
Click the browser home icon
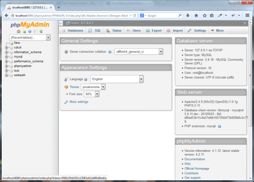[196, 16]
